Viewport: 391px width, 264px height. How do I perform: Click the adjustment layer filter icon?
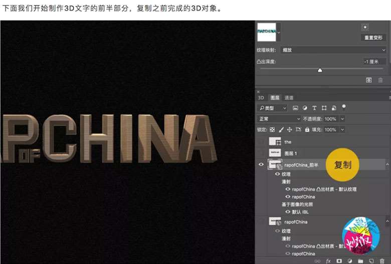click(x=305, y=108)
